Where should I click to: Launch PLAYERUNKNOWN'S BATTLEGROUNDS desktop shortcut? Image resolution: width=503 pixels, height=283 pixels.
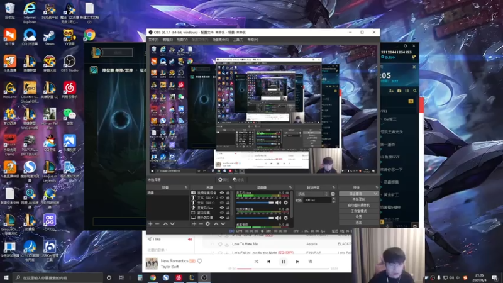(30, 145)
